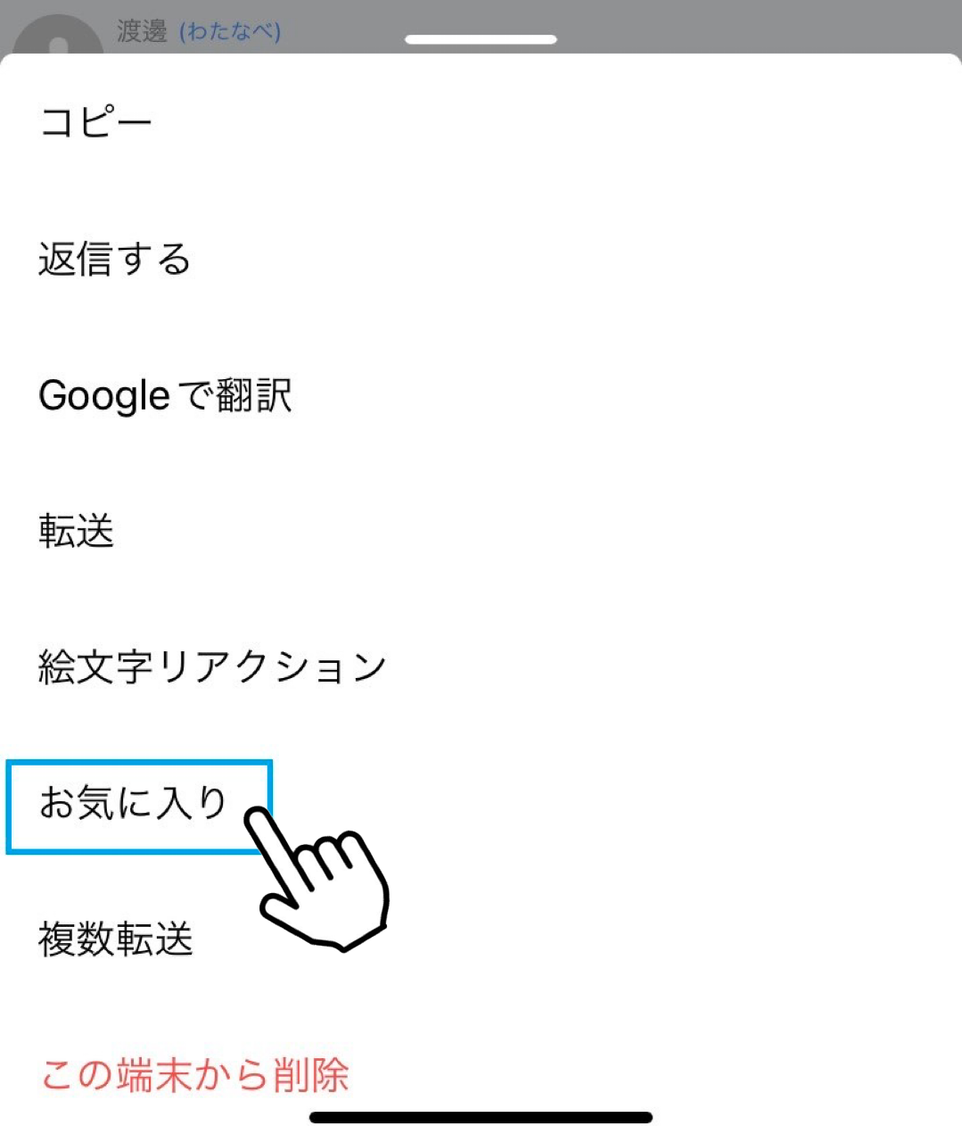Select 返信する to reply

tap(115, 259)
